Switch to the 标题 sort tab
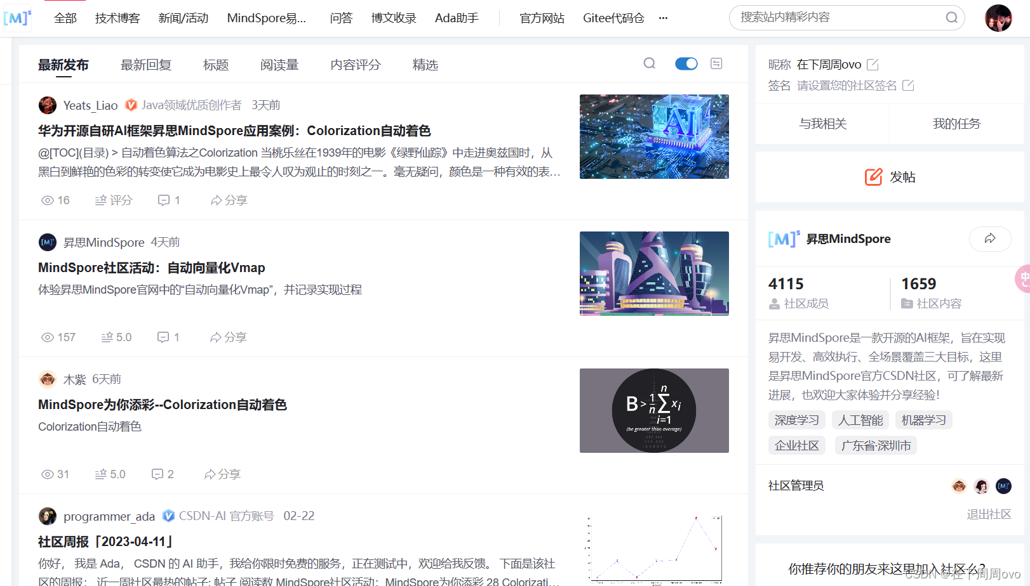Viewport: 1030px width, 586px height. click(x=216, y=65)
